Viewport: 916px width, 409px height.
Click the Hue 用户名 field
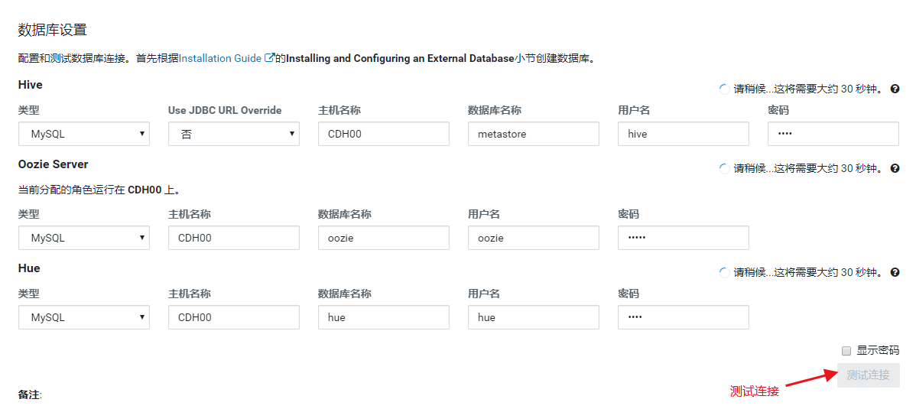tap(534, 317)
